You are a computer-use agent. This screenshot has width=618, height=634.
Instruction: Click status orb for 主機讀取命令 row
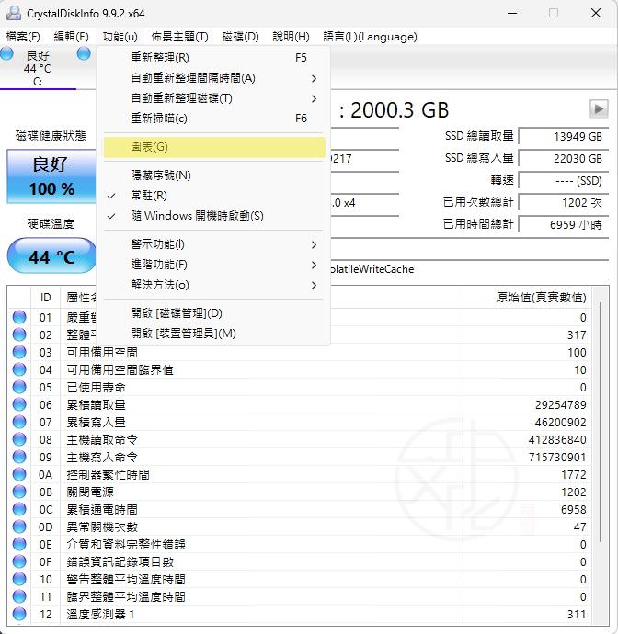[x=19, y=439]
